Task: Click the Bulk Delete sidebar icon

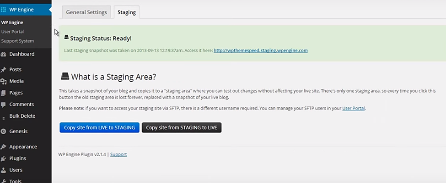Action: coord(3,118)
